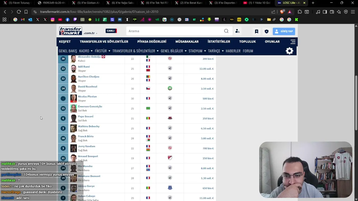This screenshot has width=358, height=201.
Task: Open Mathieu Debuchy player link
Action: click(89, 126)
